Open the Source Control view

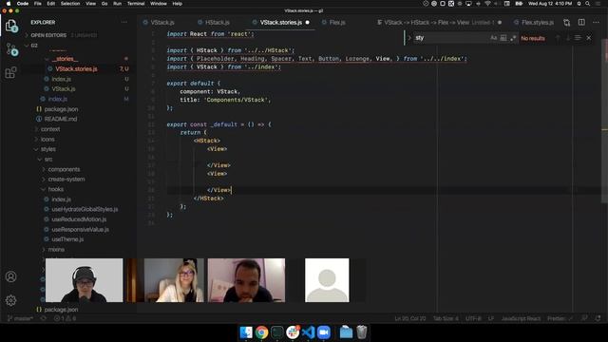[x=11, y=49]
